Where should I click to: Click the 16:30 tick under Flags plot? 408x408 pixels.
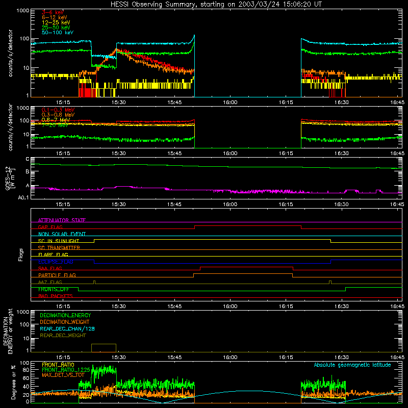(x=341, y=307)
